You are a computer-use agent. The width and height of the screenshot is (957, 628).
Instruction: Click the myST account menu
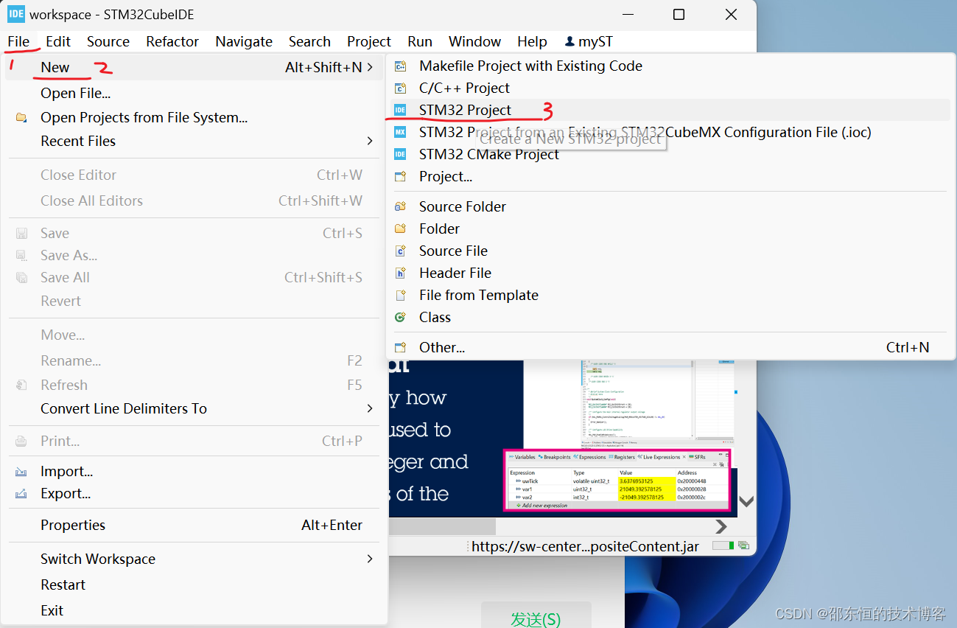click(589, 41)
